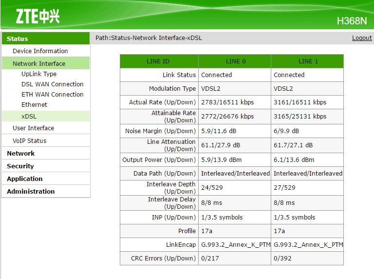Viewport: 374px width, 279px height.
Task: Expand the Administration menu
Action: [x=31, y=191]
